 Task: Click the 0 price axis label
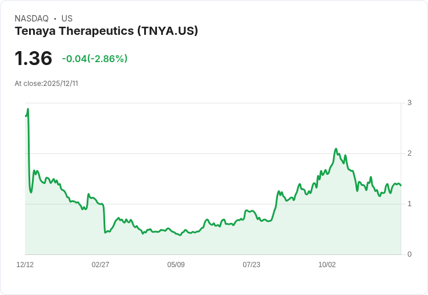[x=409, y=254]
